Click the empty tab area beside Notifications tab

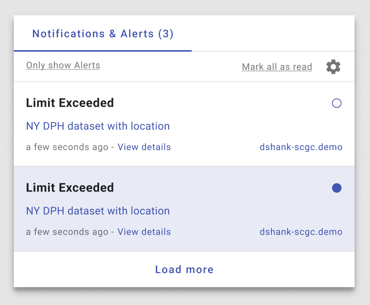click(x=273, y=33)
